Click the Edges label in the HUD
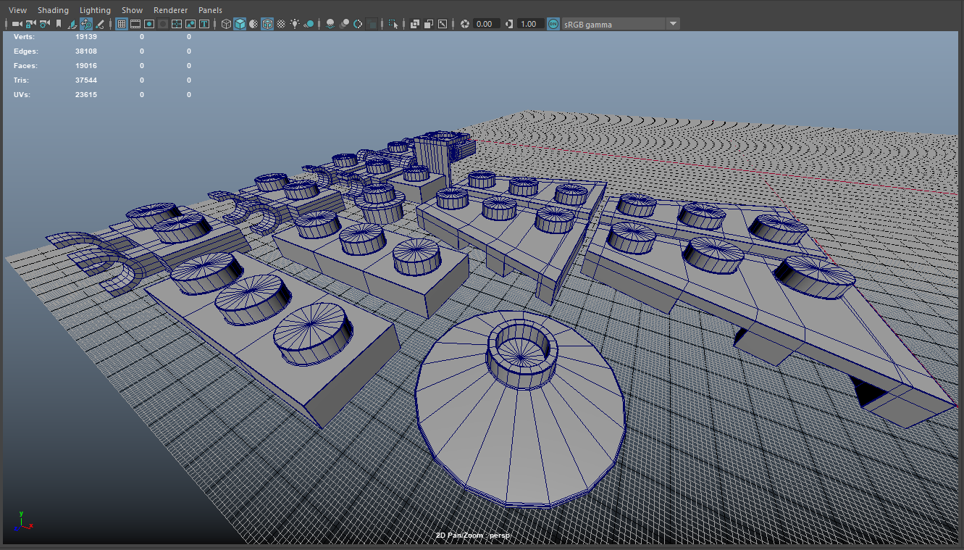The height and width of the screenshot is (550, 964). tap(26, 51)
